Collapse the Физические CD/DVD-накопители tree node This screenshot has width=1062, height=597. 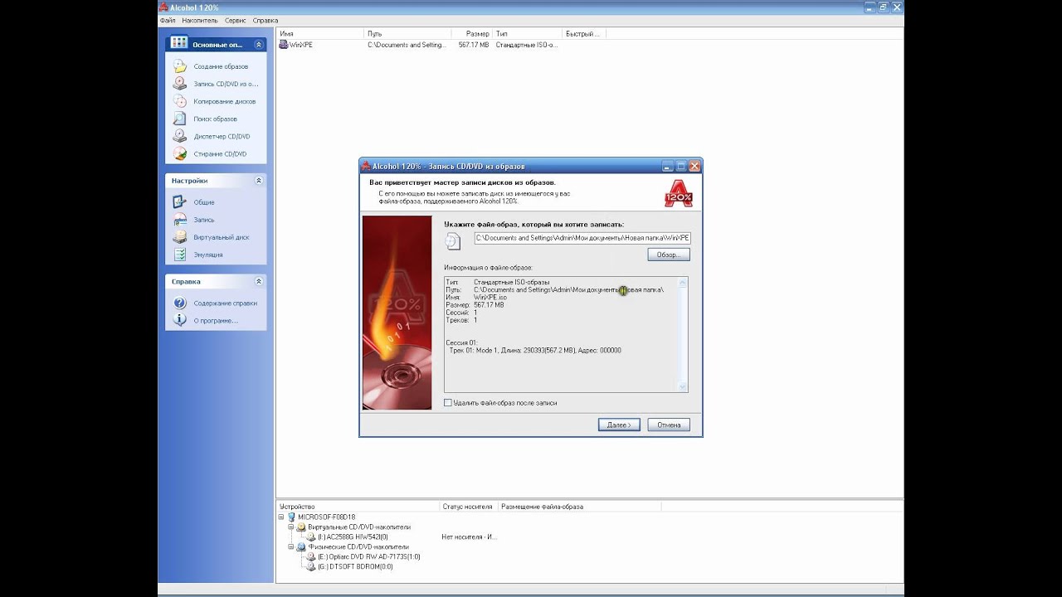point(291,547)
